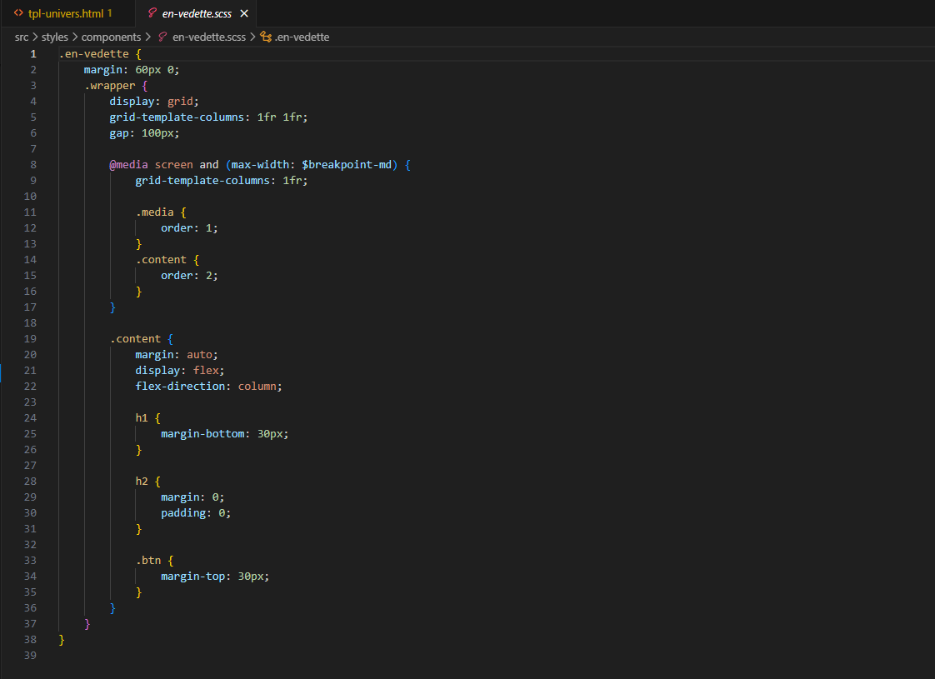This screenshot has width=935, height=679.
Task: Click .en-vedette at the end of the breadcrumb path
Action: pos(302,37)
